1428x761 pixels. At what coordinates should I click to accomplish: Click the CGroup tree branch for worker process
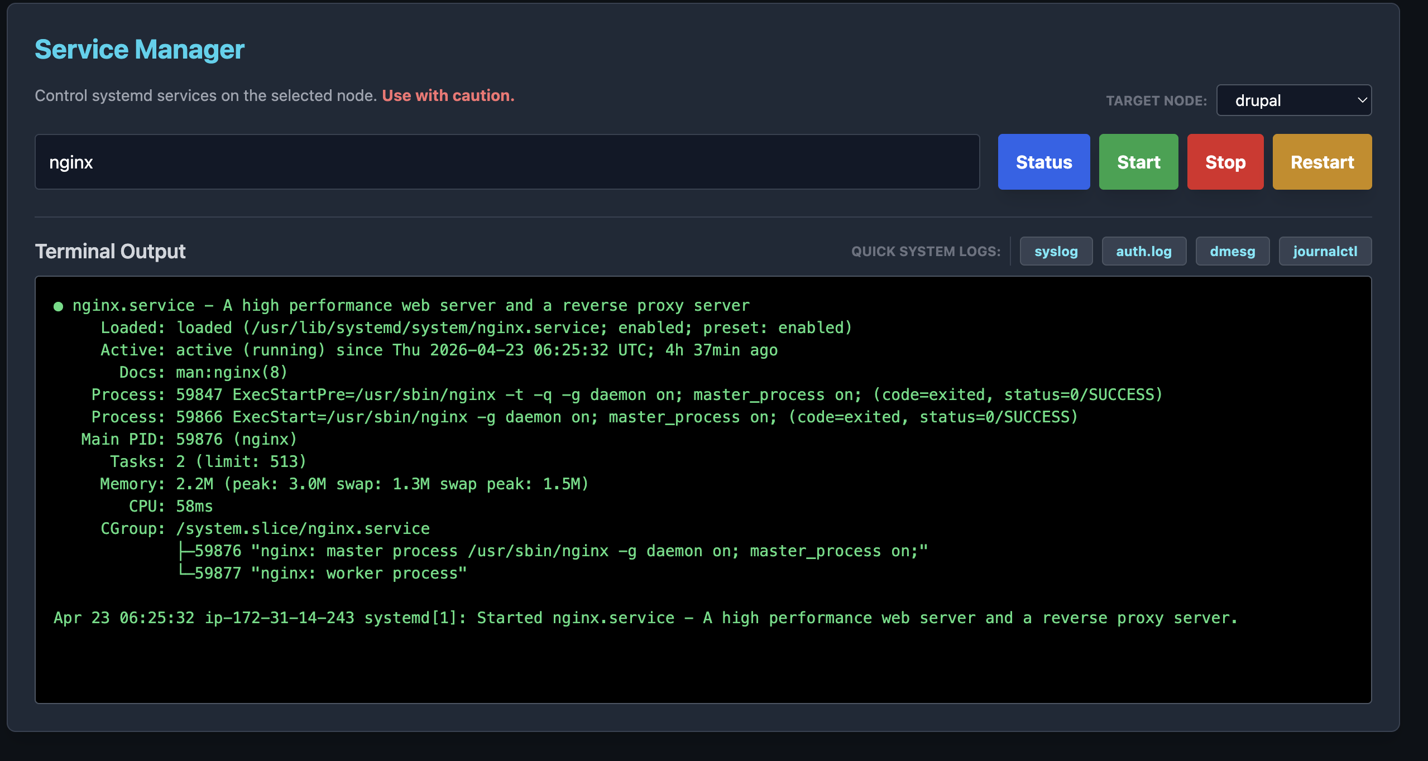323,573
